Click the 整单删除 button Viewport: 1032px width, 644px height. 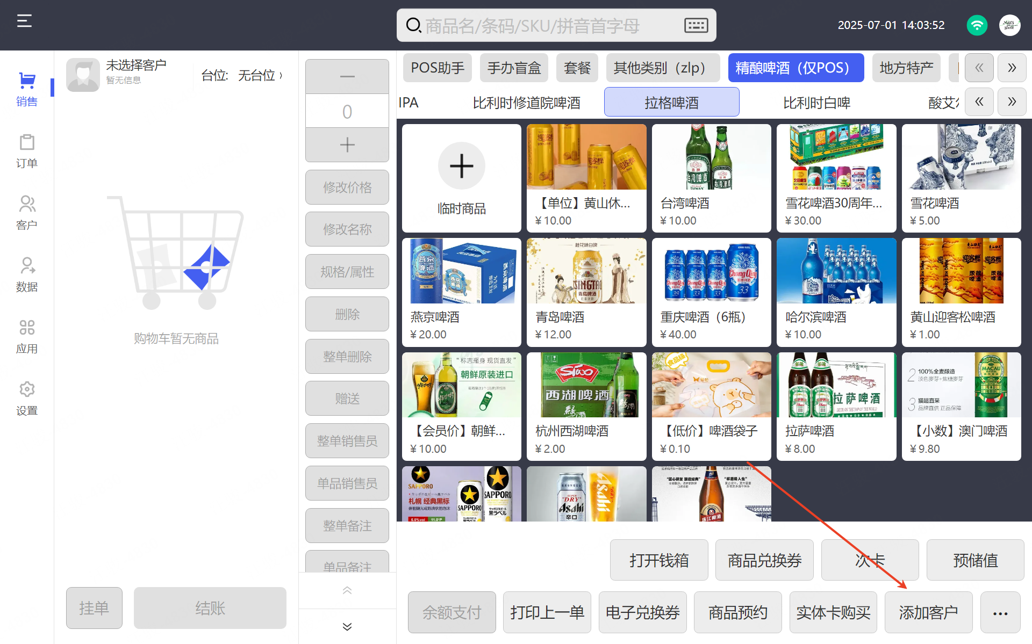point(347,356)
